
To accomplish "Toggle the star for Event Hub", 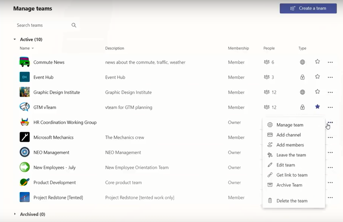I will pyautogui.click(x=317, y=77).
